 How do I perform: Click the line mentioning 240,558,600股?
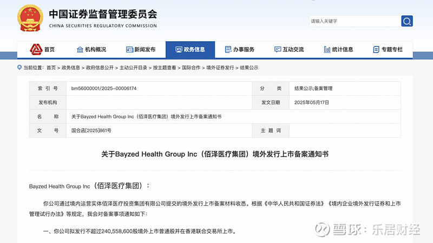pyautogui.click(x=140, y=231)
